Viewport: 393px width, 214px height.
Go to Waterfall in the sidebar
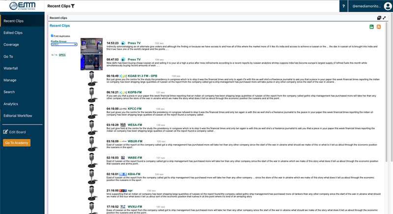11,68
